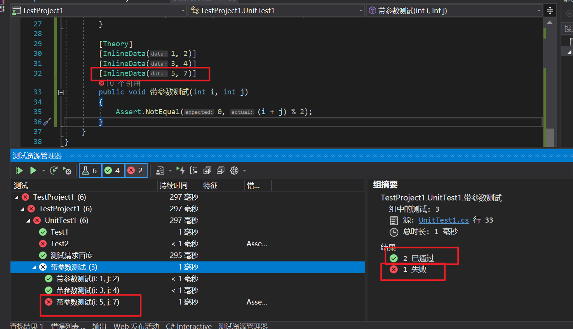The height and width of the screenshot is (329, 573).
Task: Toggle the passed tests filter showing 4
Action: [x=113, y=171]
